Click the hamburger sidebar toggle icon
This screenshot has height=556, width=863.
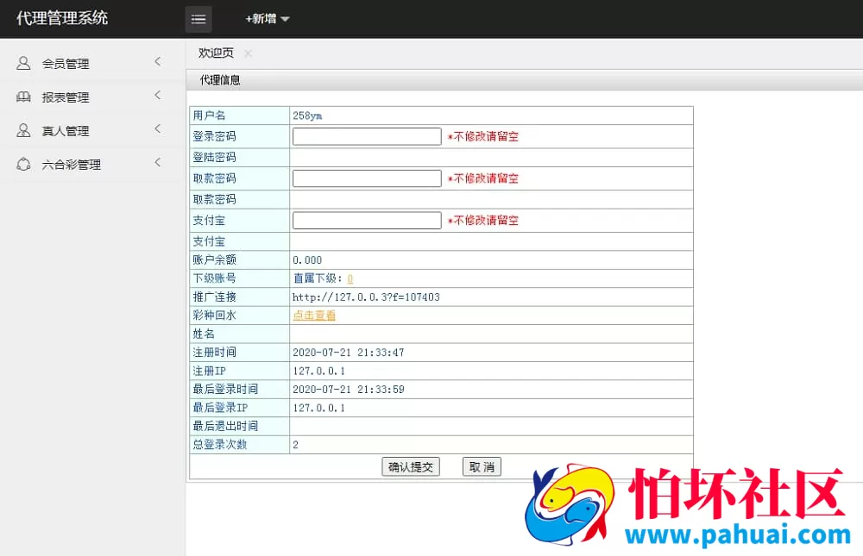[x=198, y=18]
